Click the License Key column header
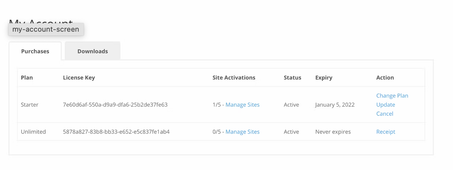 pos(79,78)
